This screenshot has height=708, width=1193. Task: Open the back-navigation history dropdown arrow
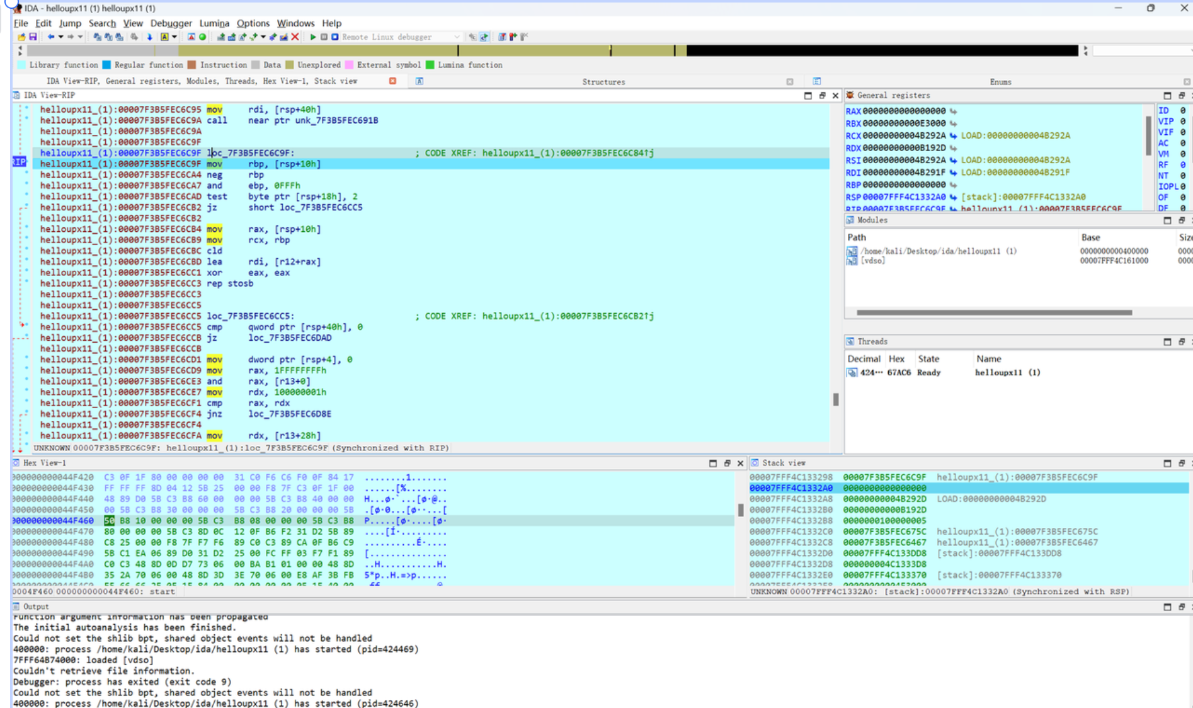pyautogui.click(x=60, y=37)
